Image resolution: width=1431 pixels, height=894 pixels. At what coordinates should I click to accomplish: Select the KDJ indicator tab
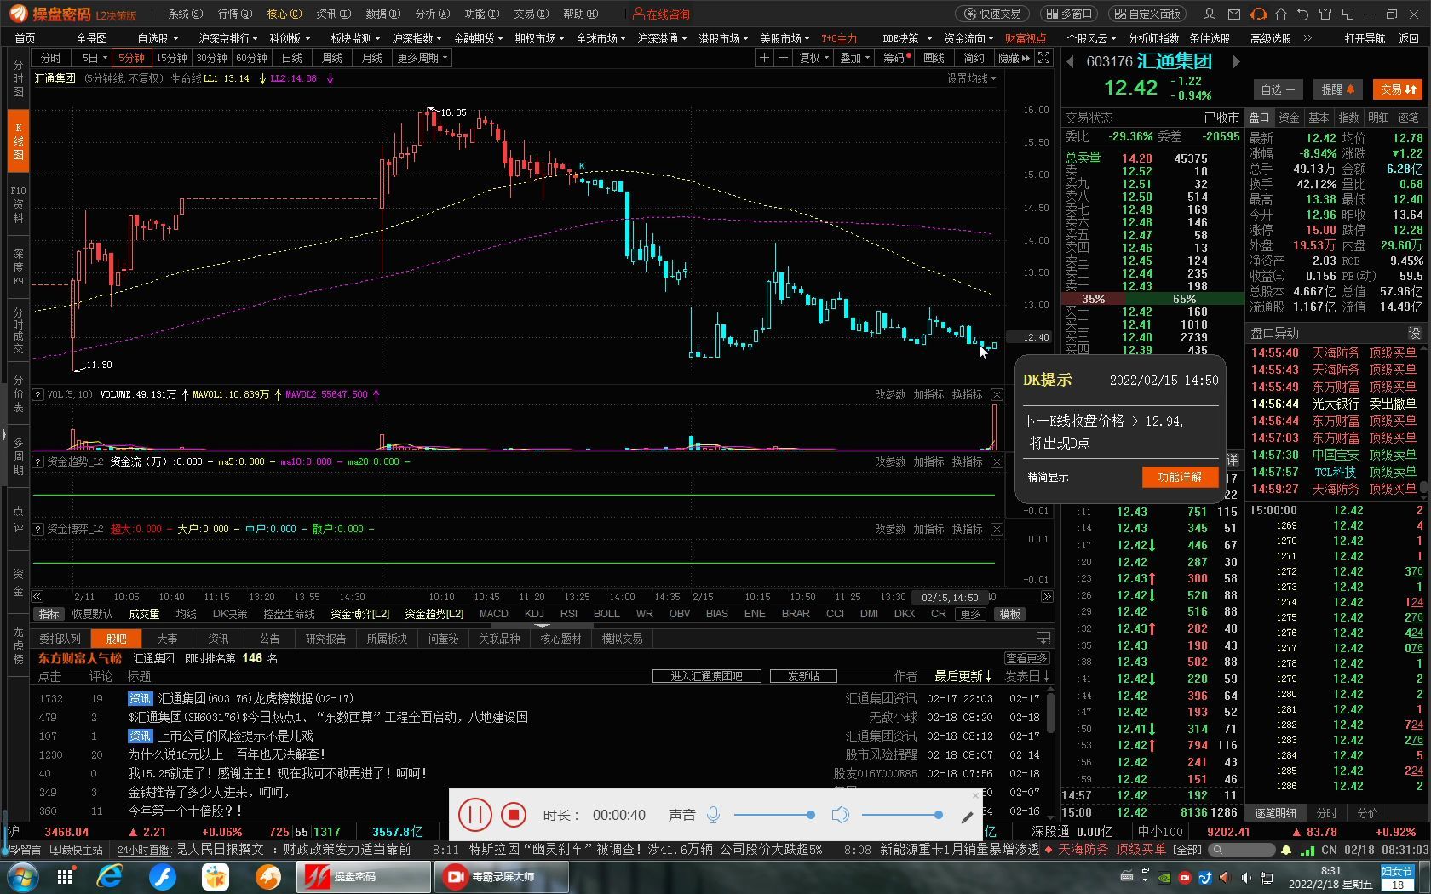coord(534,614)
